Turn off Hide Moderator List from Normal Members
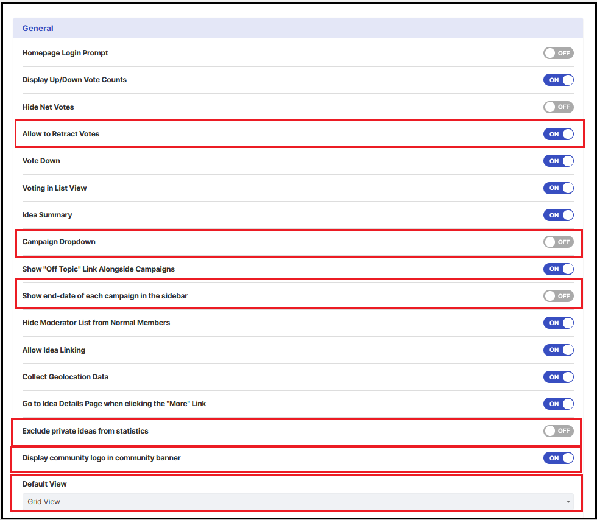Image resolution: width=597 pixels, height=520 pixels. 558,323
